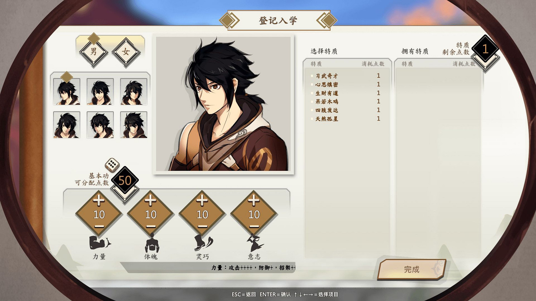Pick the second portrait in top row
536x301 pixels.
(x=100, y=92)
